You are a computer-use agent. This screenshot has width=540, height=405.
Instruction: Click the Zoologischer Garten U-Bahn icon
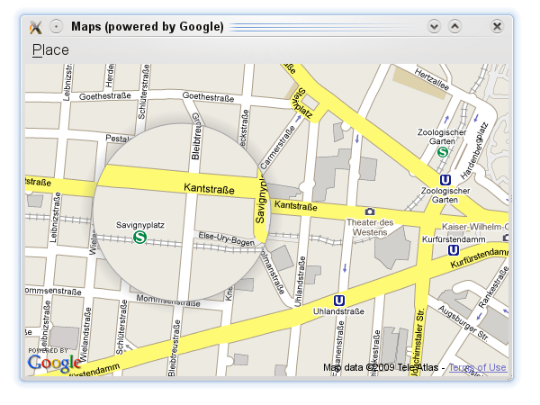point(434,180)
